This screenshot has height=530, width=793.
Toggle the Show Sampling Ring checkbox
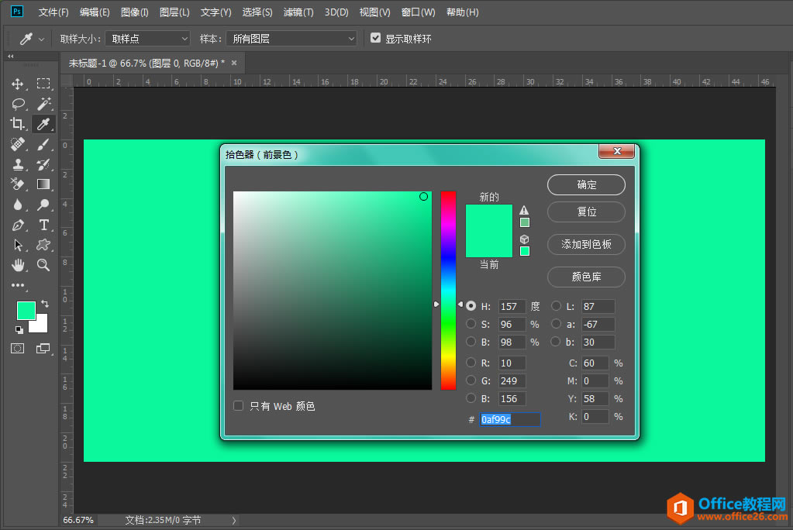coord(375,38)
